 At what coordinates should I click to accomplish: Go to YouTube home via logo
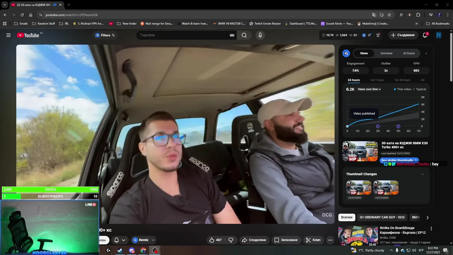(x=28, y=35)
